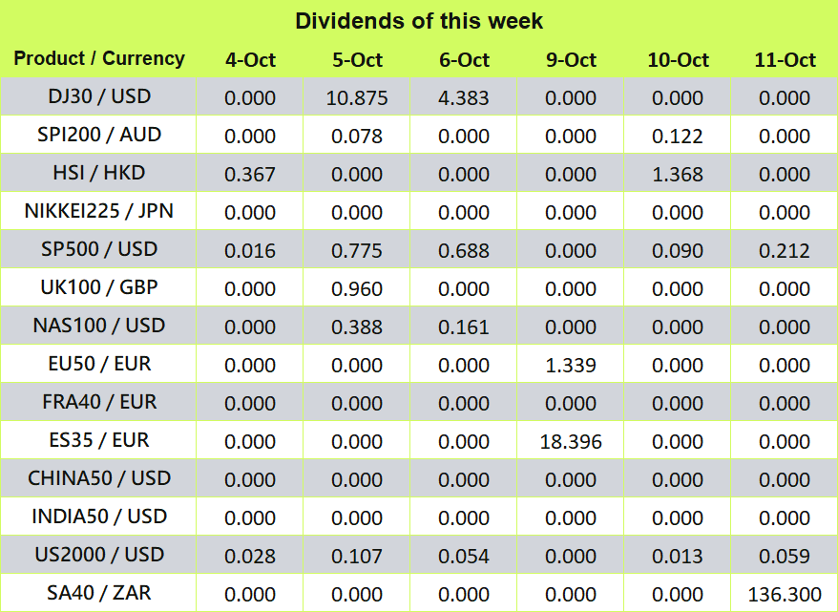Select the 18.396 dividend cell
838x612 pixels.
point(571,442)
